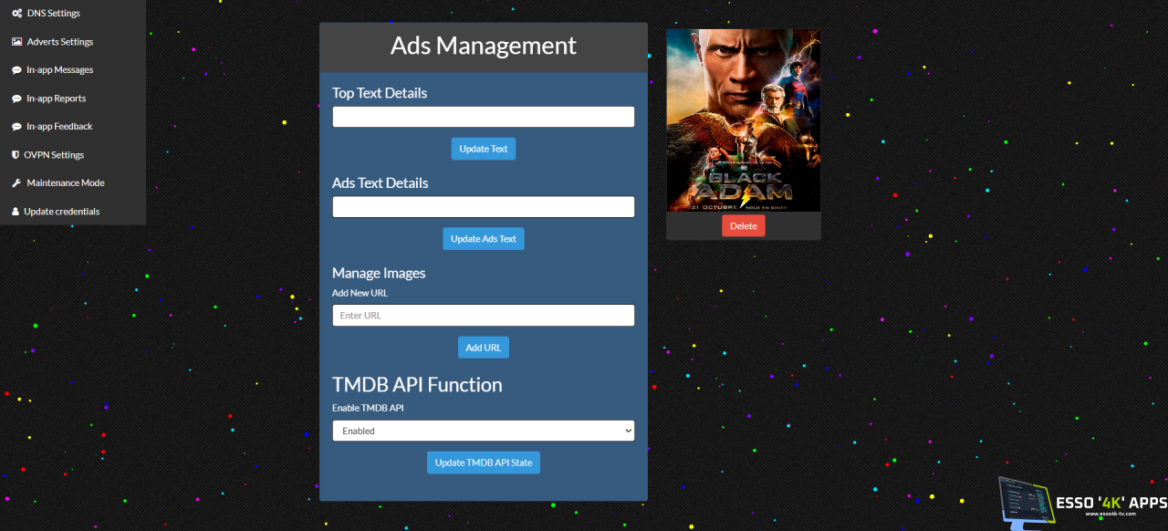Open the Enable TMDB API dropdown
The height and width of the screenshot is (531, 1168).
483,431
